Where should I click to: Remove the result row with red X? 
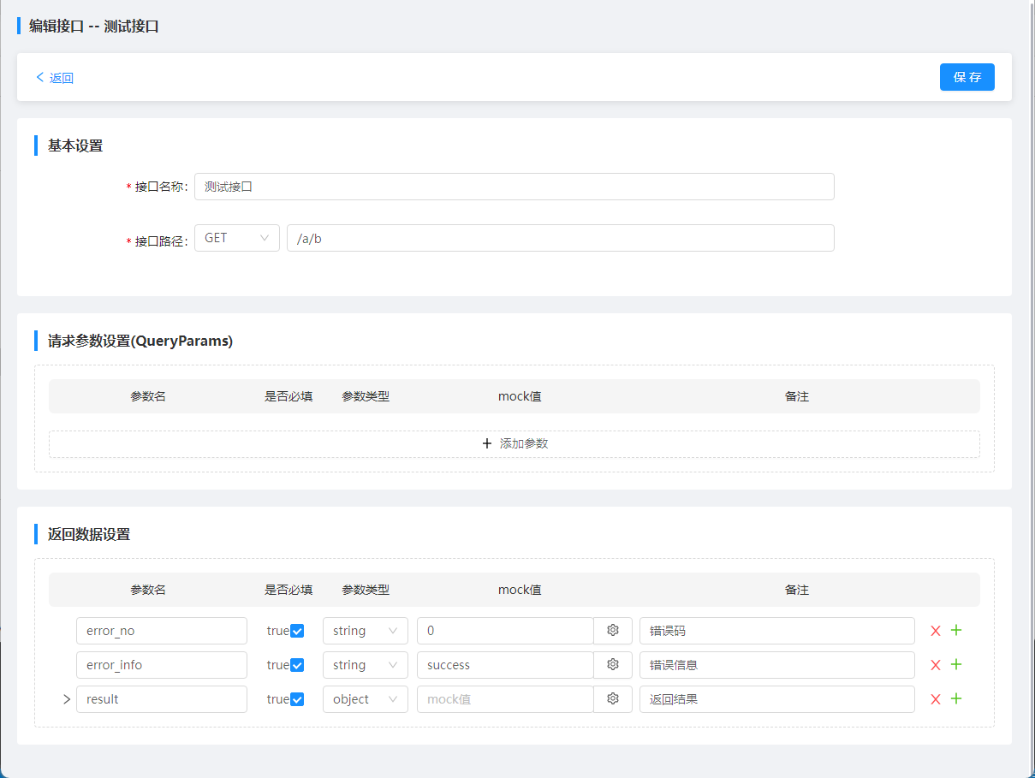point(936,699)
